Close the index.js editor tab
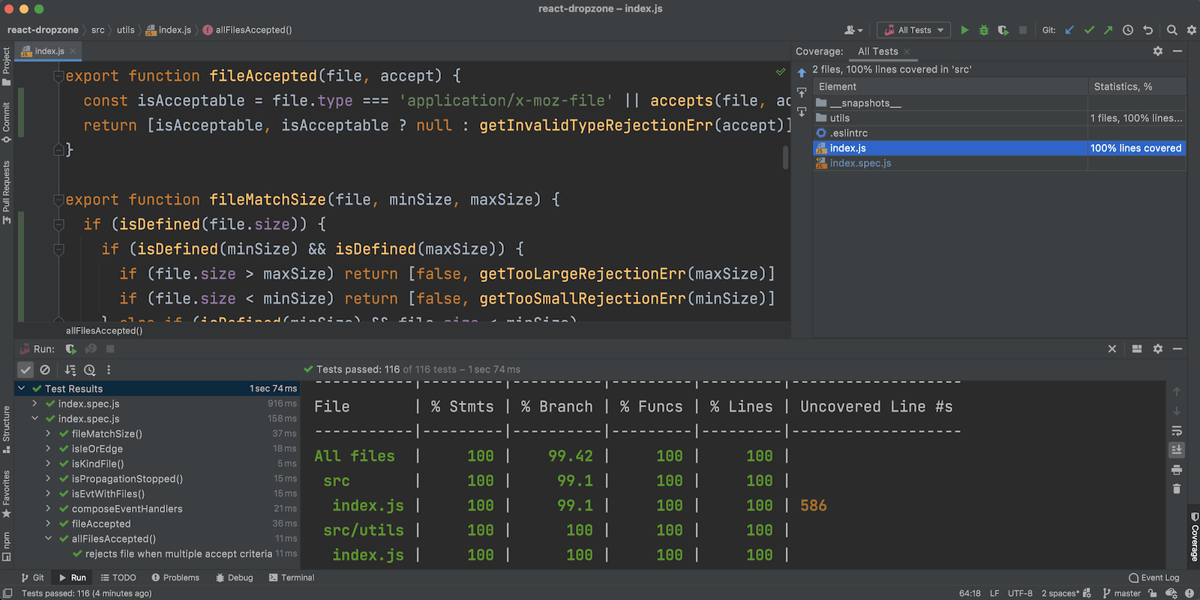1200x600 pixels. (73, 51)
